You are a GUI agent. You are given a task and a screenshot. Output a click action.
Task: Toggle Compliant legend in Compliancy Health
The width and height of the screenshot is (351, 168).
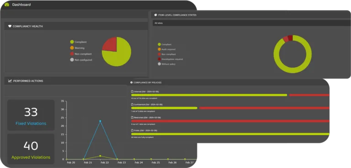[x=78, y=42]
